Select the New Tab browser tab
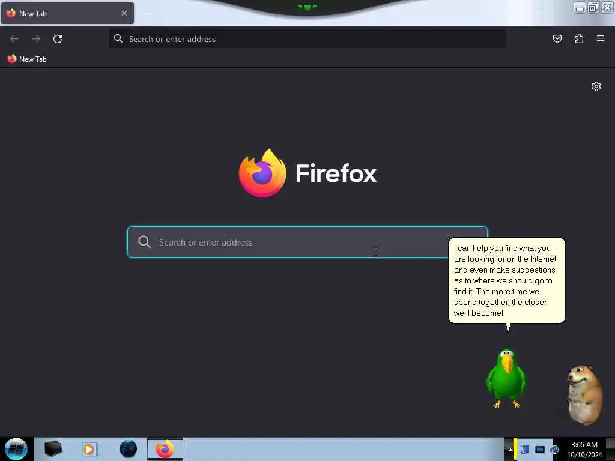This screenshot has height=461, width=615. coord(67,13)
